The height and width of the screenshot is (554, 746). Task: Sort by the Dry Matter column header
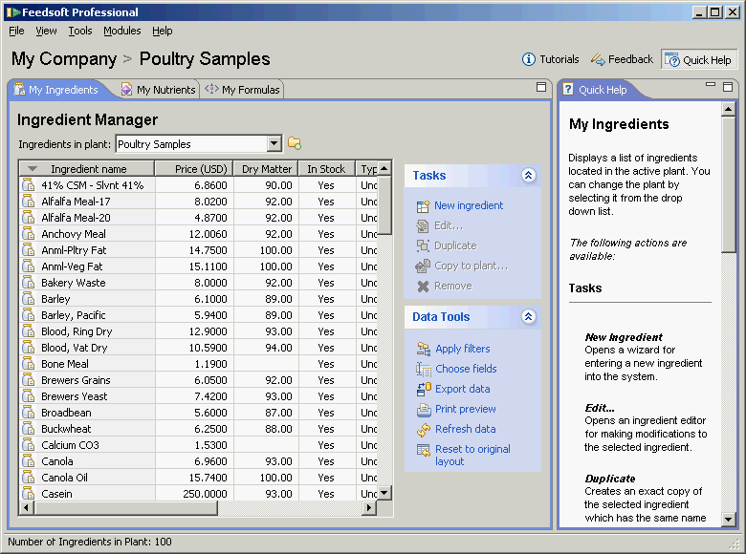pyautogui.click(x=267, y=169)
